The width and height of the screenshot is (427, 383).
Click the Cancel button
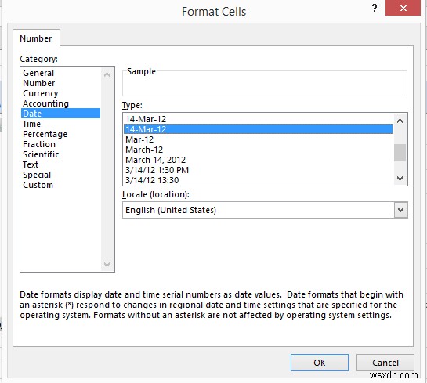click(x=385, y=363)
